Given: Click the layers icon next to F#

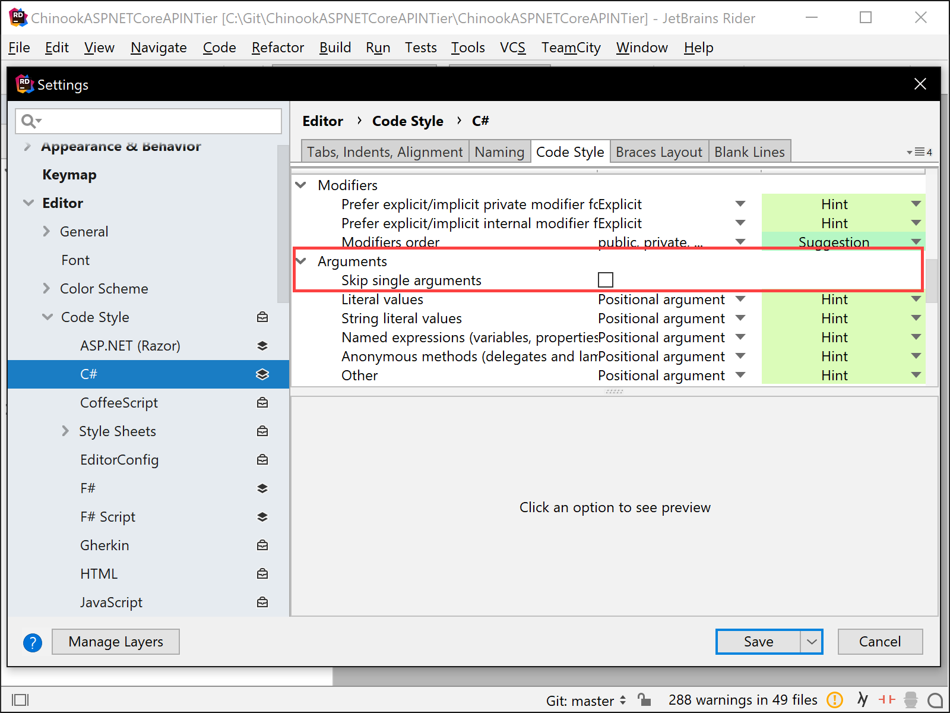Looking at the screenshot, I should pos(262,488).
